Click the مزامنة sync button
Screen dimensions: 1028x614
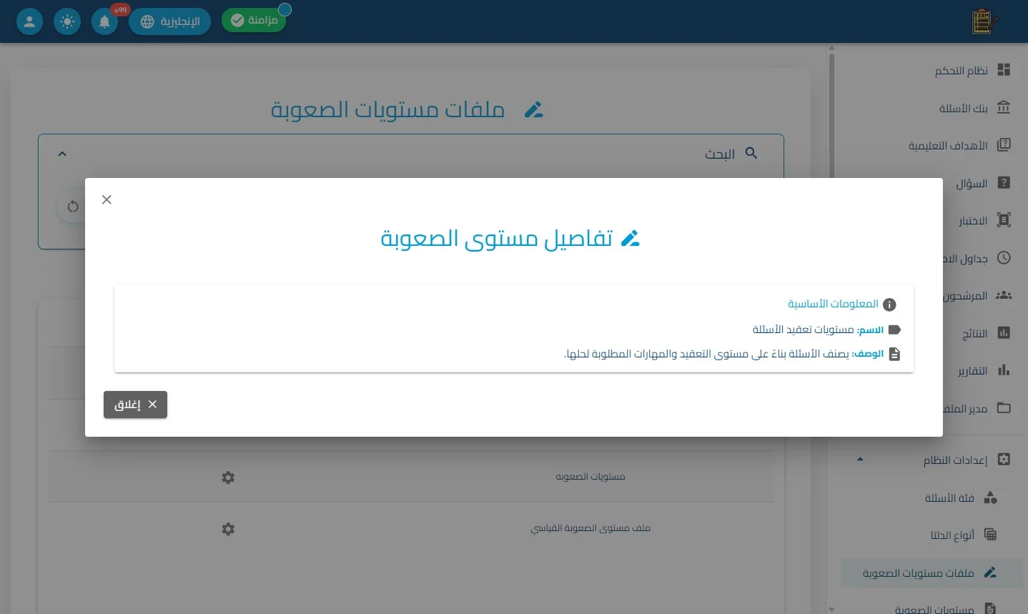tap(254, 20)
